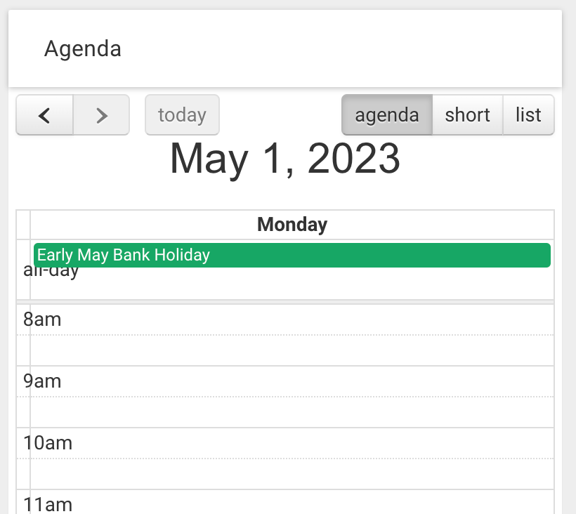
Task: Jump to today's date
Action: [182, 115]
